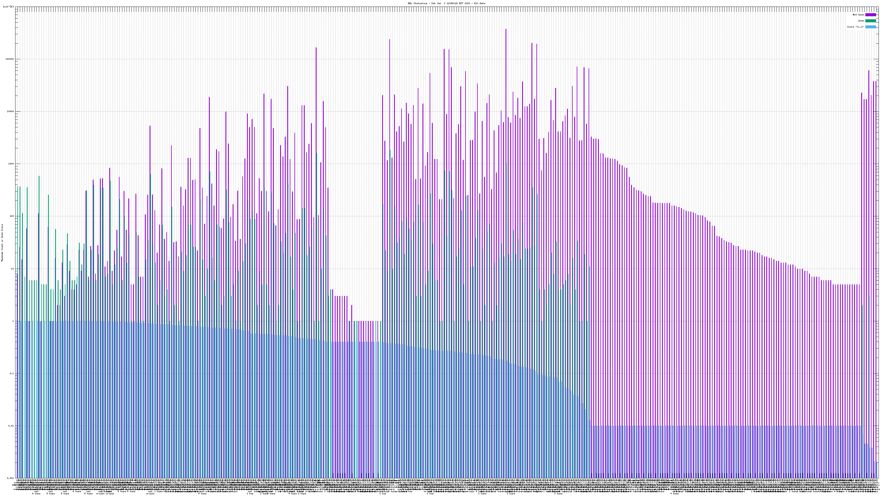Click the 0.1 y-axis tick label
This screenshot has height=496, width=883.
[x=12, y=373]
